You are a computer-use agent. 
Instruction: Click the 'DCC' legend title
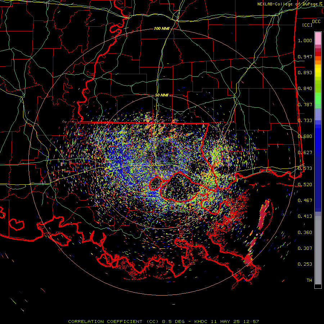(316, 22)
